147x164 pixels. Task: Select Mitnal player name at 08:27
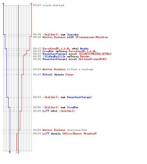coord(47,74)
